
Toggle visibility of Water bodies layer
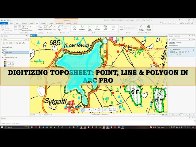click(x=4, y=52)
